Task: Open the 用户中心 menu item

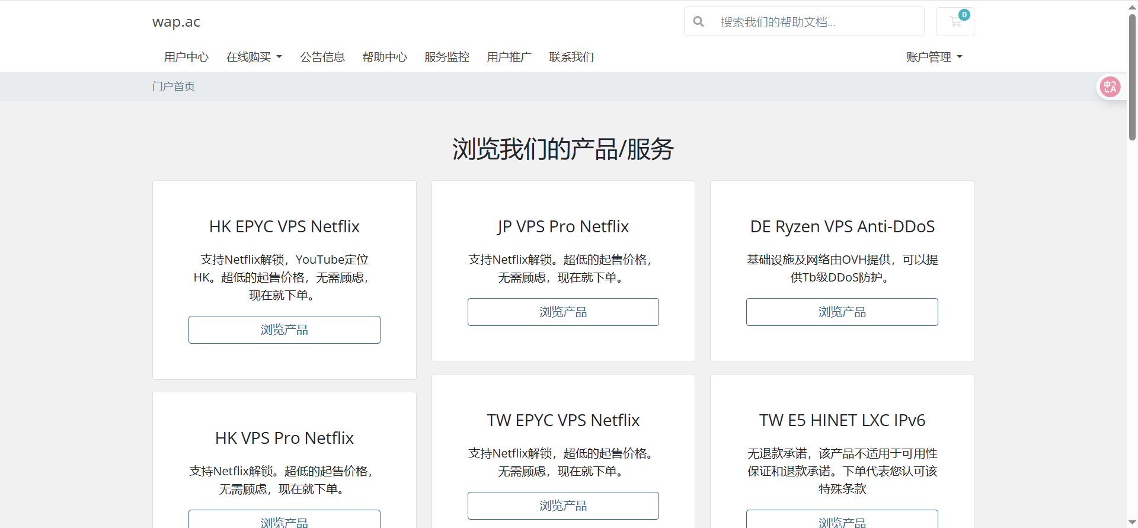Action: pyautogui.click(x=186, y=57)
